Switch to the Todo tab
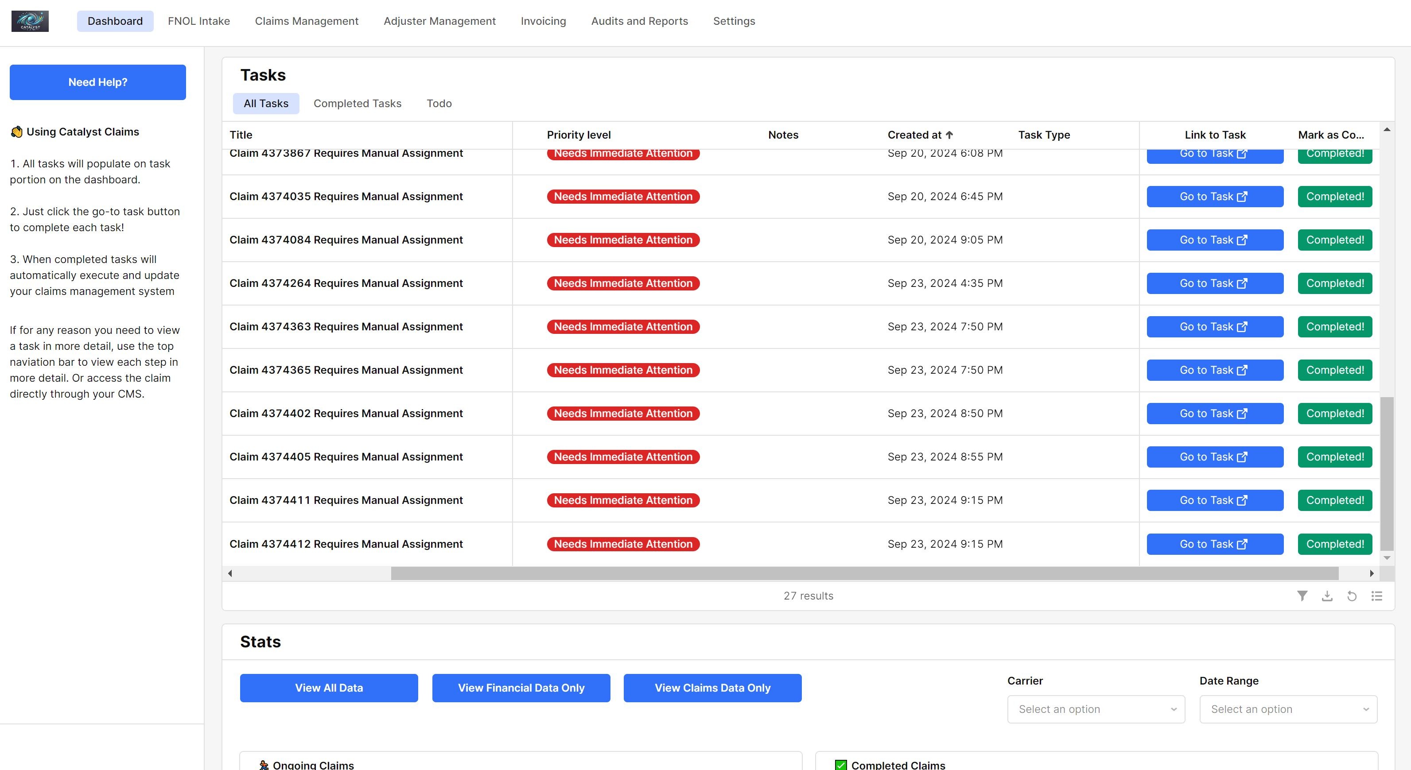This screenshot has width=1411, height=770. pyautogui.click(x=439, y=104)
